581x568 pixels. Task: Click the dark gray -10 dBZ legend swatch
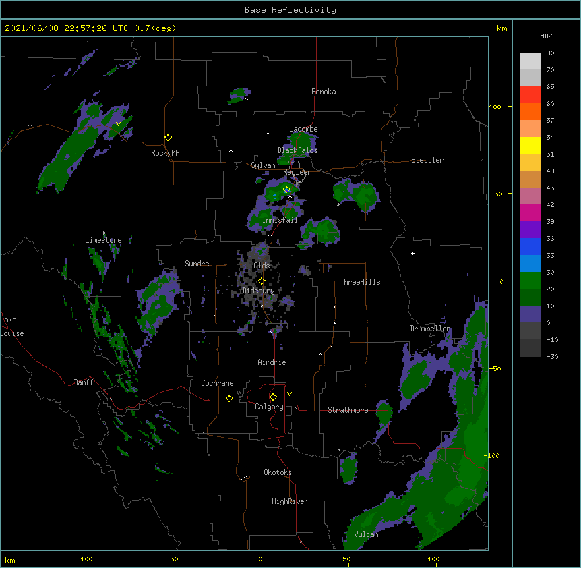(x=530, y=348)
